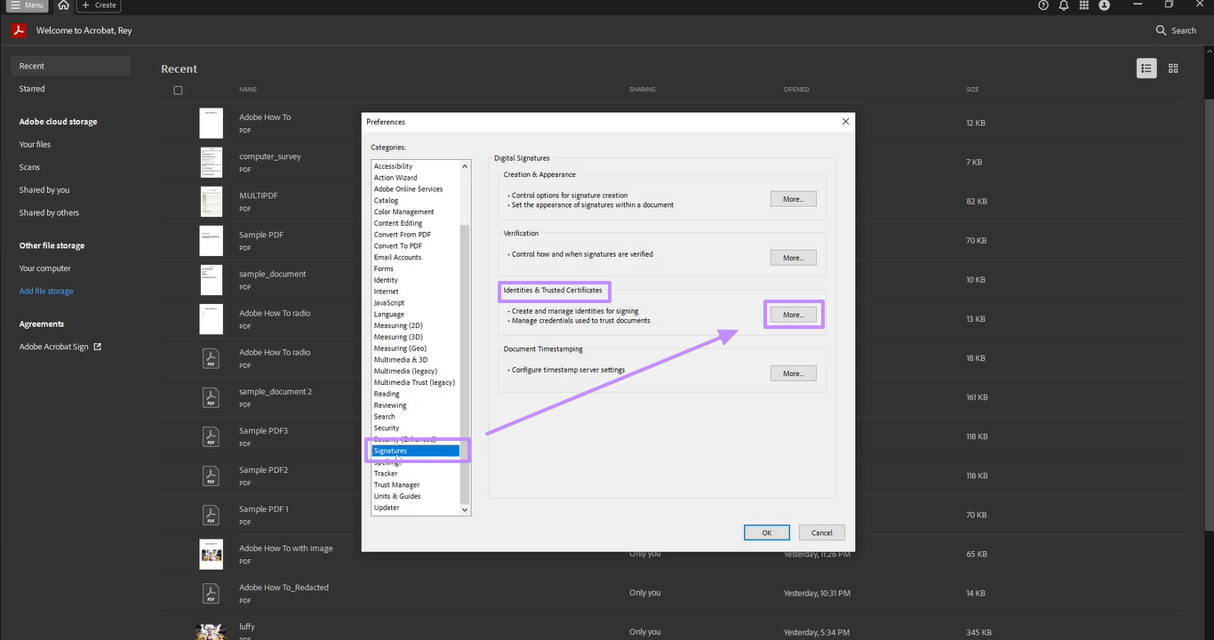Select Updater category
This screenshot has height=640, width=1214.
pos(387,508)
